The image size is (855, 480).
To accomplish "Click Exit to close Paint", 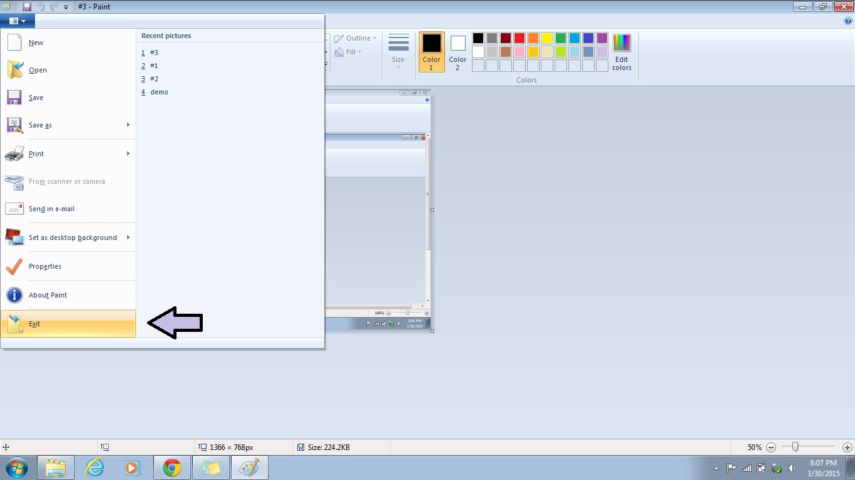I will pyautogui.click(x=68, y=324).
